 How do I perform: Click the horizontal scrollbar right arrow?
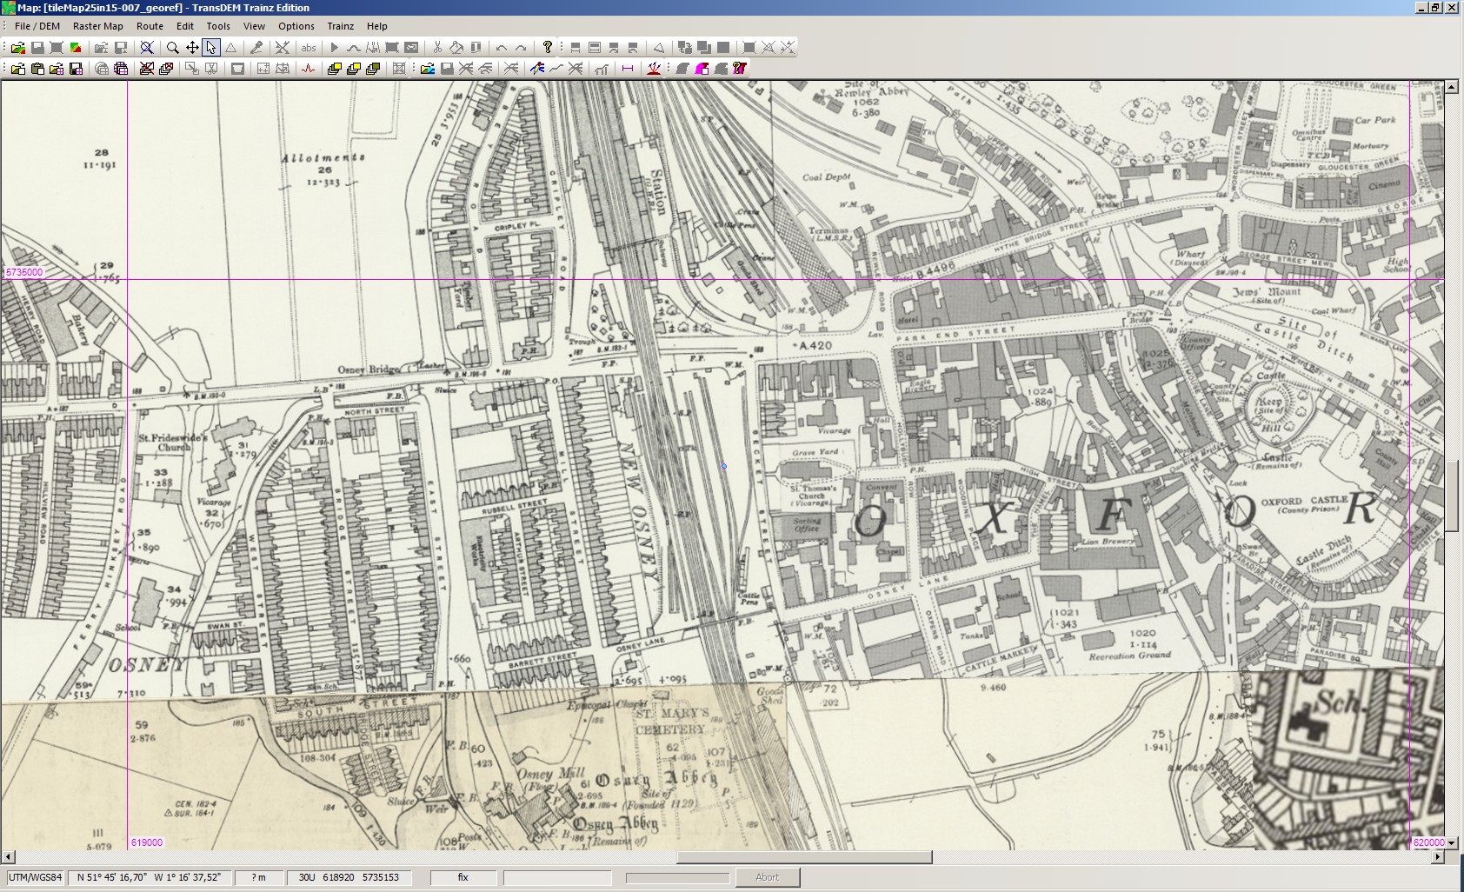(1438, 857)
